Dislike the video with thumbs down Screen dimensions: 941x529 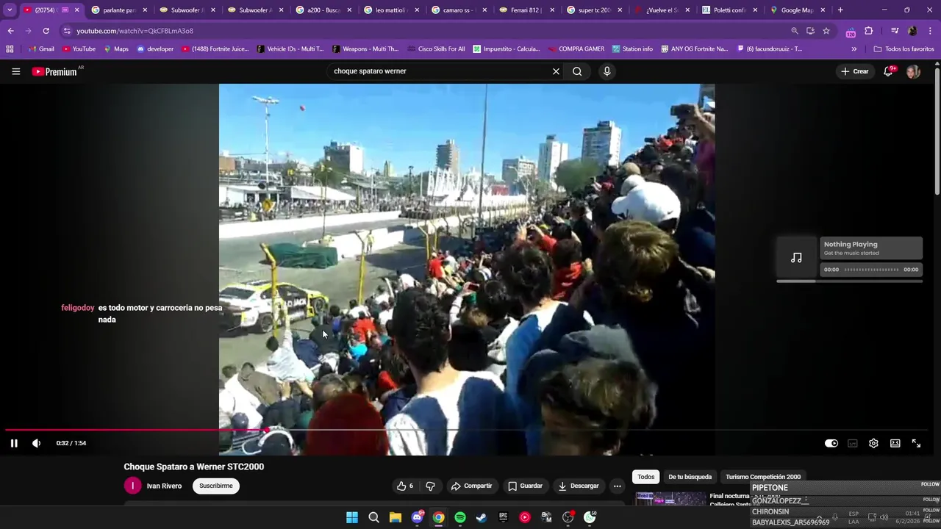(430, 486)
